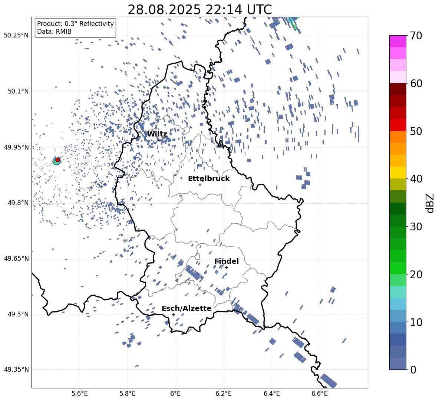Viewport: 439px width, 401px height.
Task: Click the dBZ colorbar axis label
Action: 430,203
